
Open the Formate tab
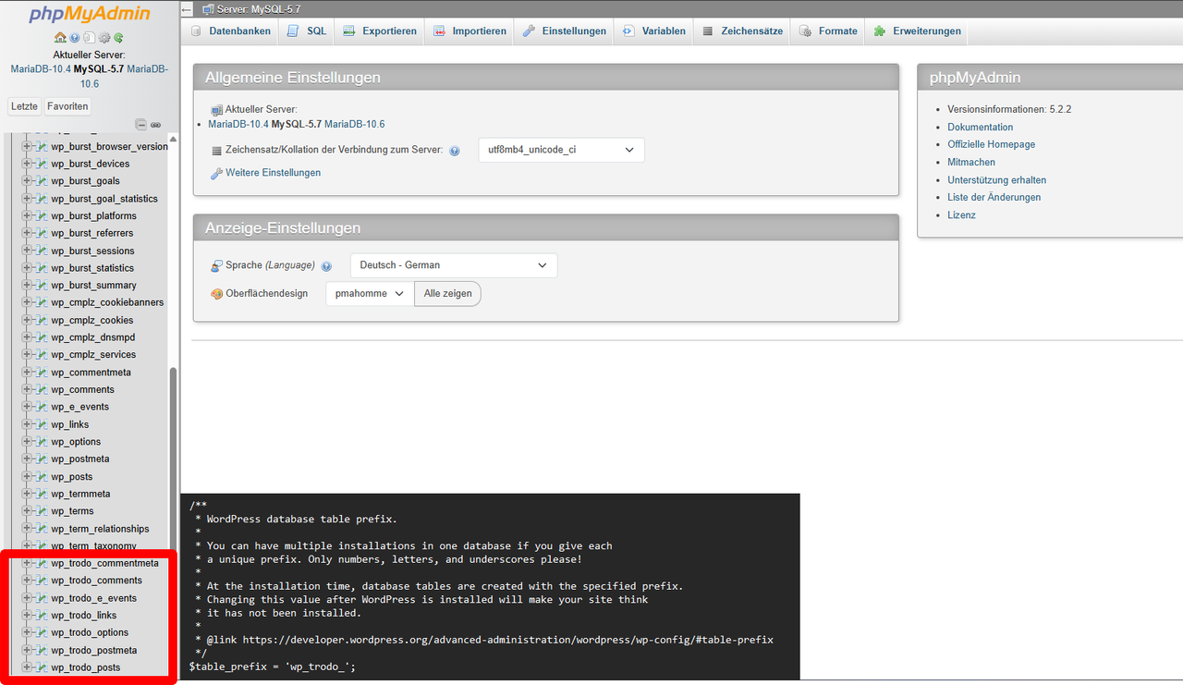(x=828, y=31)
